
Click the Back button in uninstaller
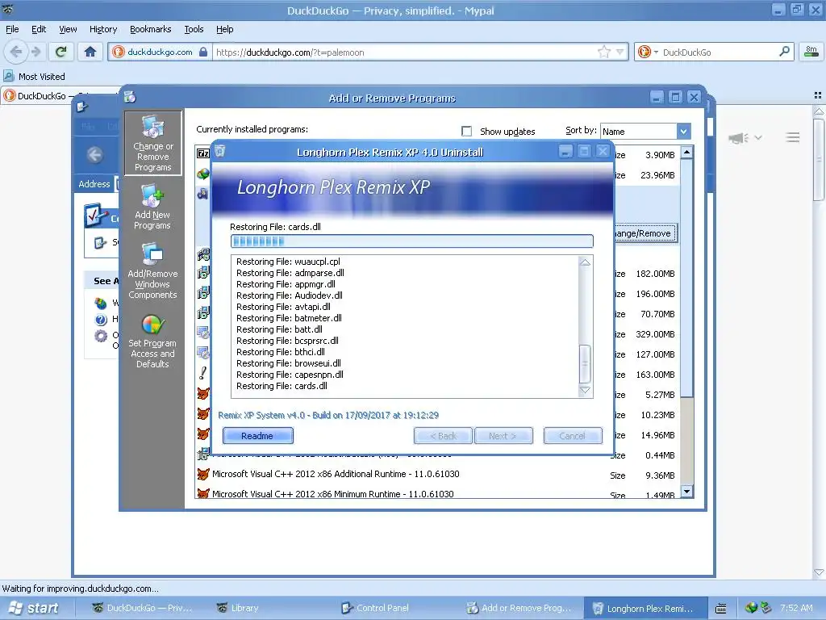[443, 435]
